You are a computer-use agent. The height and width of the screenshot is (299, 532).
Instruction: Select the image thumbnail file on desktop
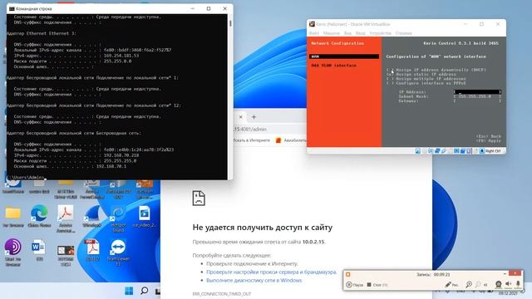[66, 251]
